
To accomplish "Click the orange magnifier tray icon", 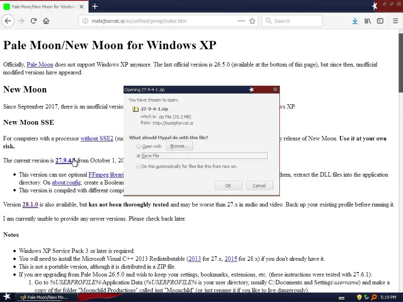I will [374, 297].
